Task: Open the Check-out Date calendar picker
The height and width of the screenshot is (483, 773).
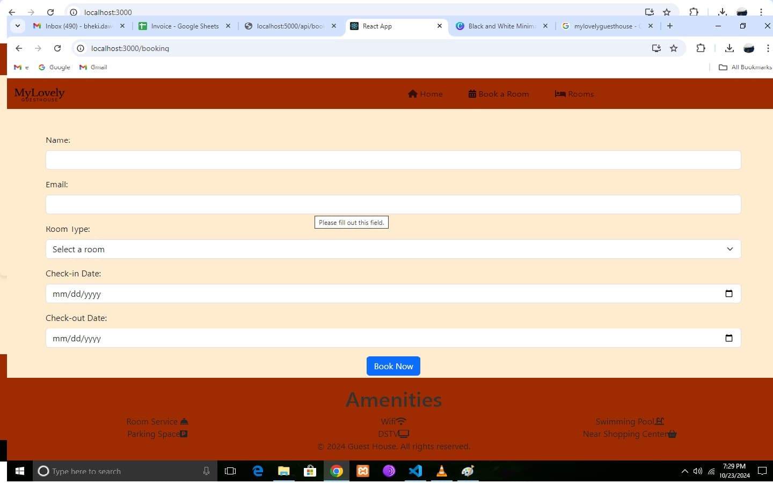Action: (x=728, y=338)
